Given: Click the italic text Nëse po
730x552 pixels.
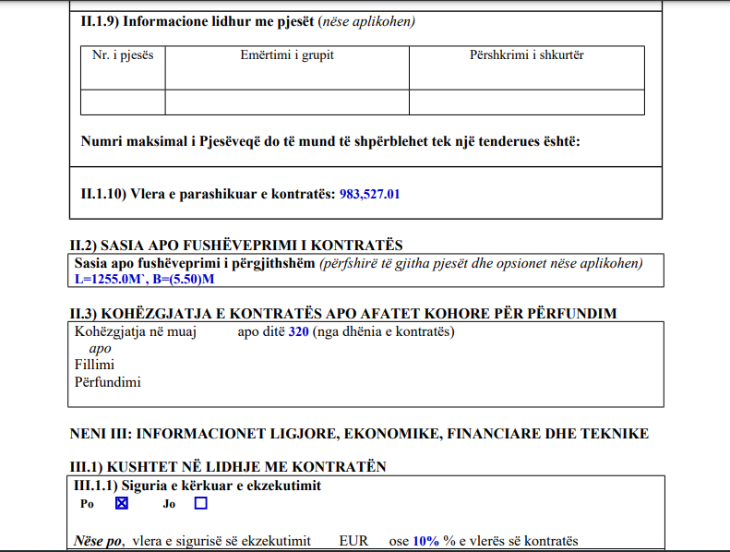Looking at the screenshot, I should 99,541.
